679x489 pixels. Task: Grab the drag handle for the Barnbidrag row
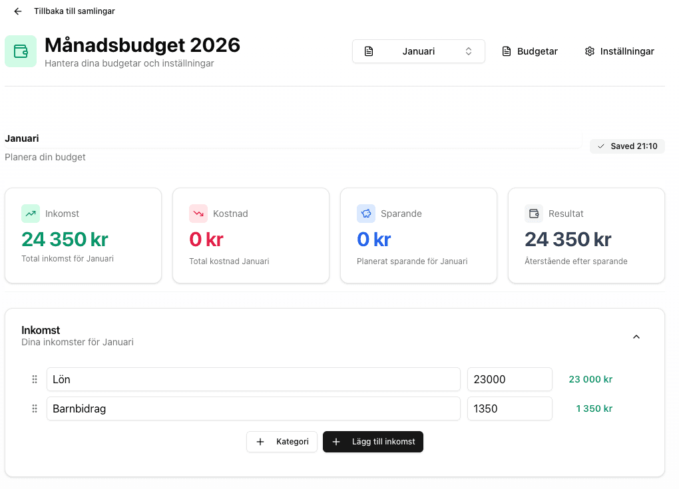34,408
